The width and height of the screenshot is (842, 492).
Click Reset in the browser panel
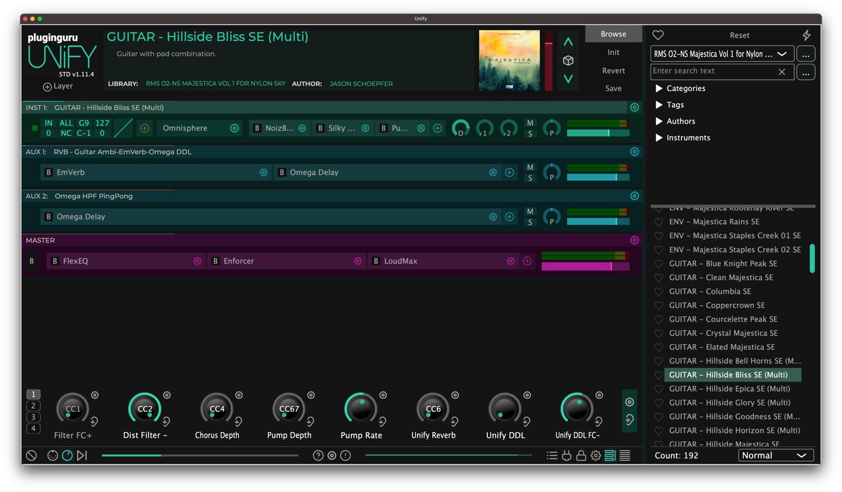pos(739,35)
